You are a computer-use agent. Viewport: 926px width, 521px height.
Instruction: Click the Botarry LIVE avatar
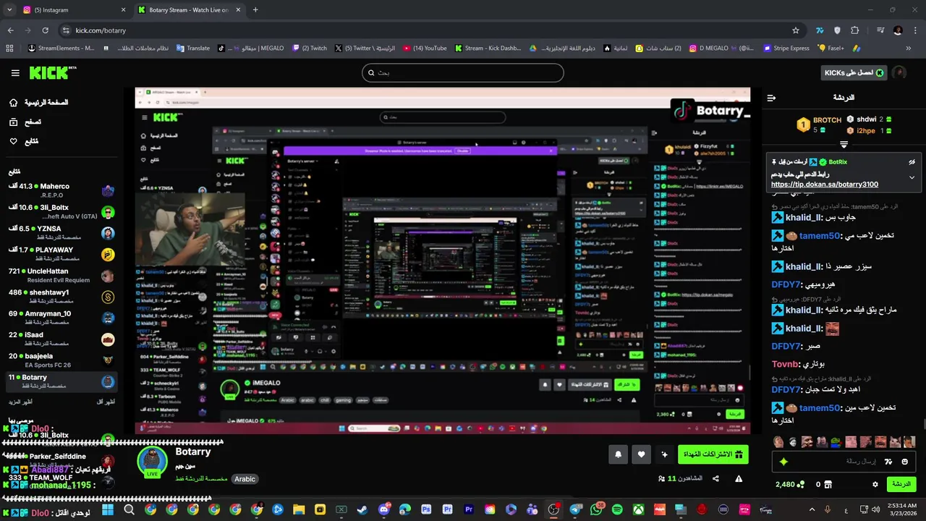153,462
